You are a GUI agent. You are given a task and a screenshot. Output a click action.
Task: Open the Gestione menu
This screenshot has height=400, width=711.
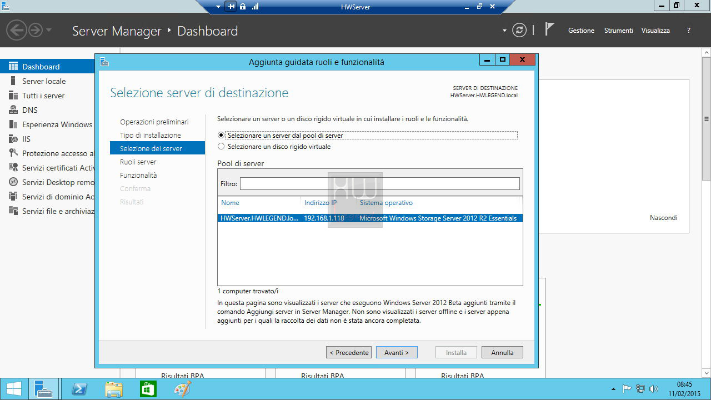point(581,31)
